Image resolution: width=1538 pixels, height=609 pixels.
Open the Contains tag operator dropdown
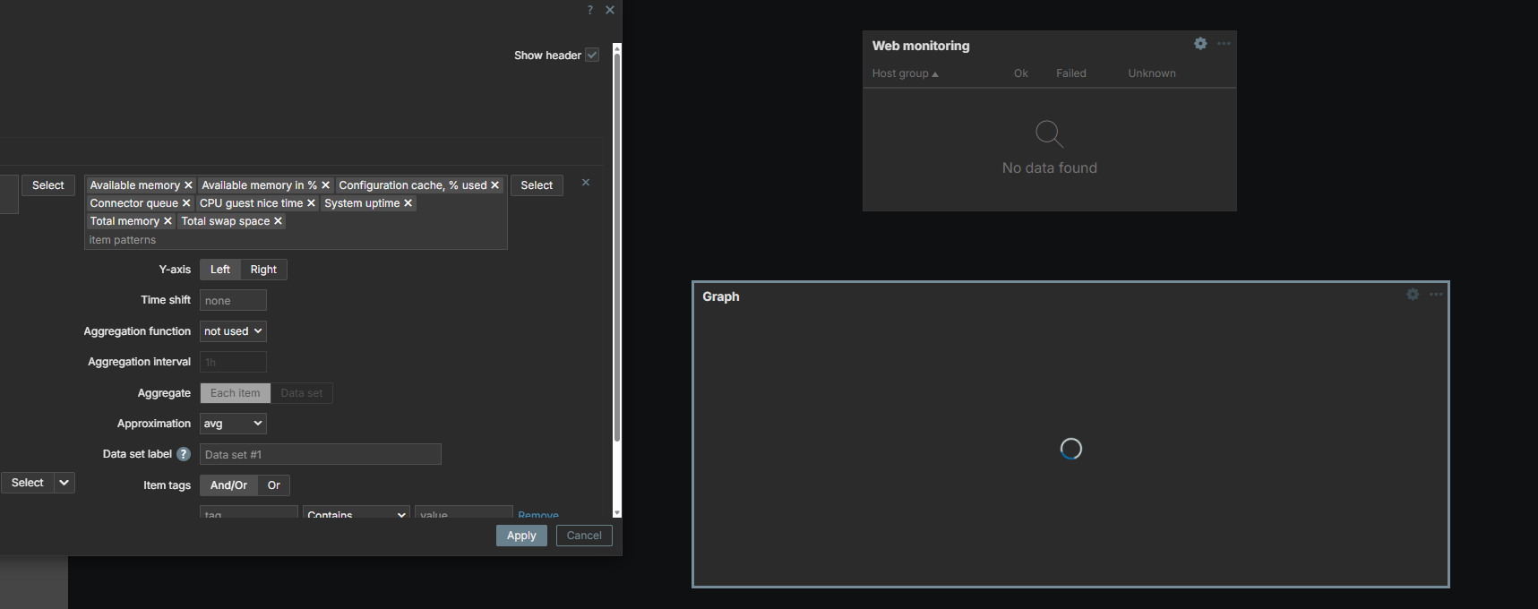356,514
